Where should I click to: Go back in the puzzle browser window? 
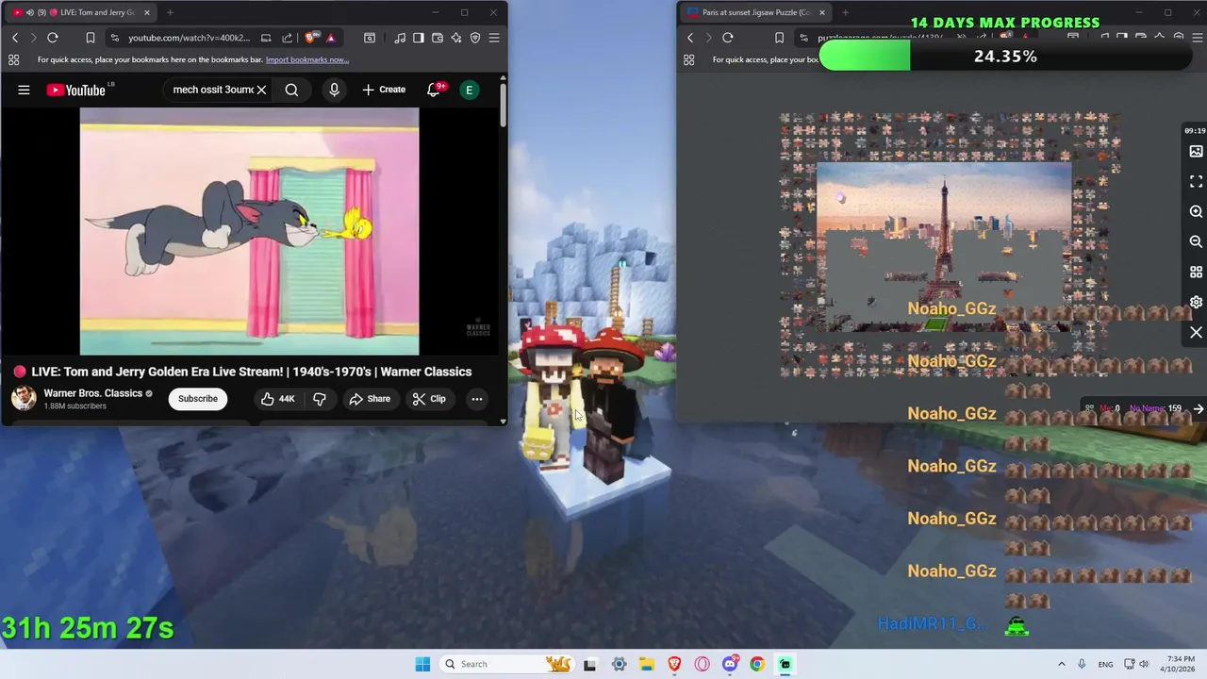tap(690, 38)
